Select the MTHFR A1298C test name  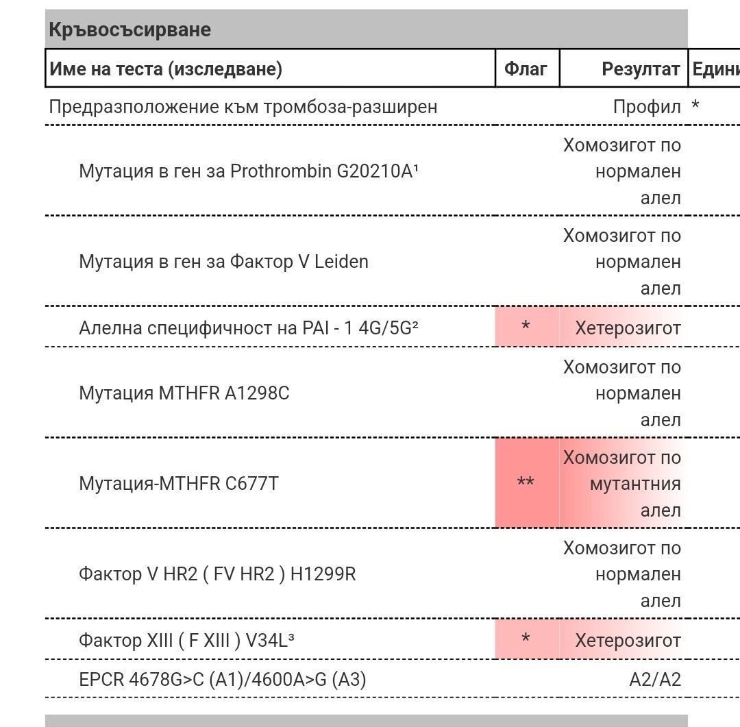[x=184, y=393]
